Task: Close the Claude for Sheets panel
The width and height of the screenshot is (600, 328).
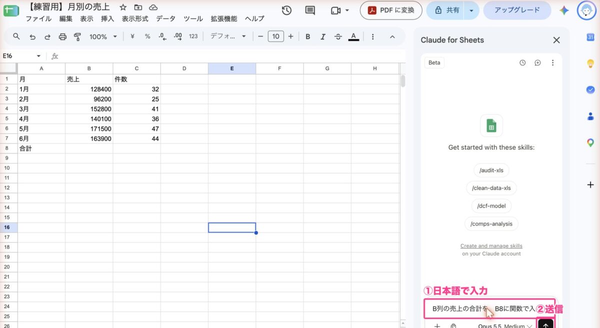Action: (x=556, y=40)
